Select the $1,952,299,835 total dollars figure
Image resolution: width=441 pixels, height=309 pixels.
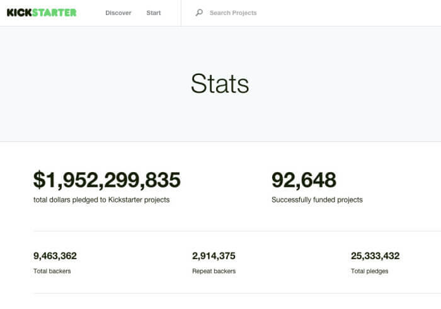point(106,180)
